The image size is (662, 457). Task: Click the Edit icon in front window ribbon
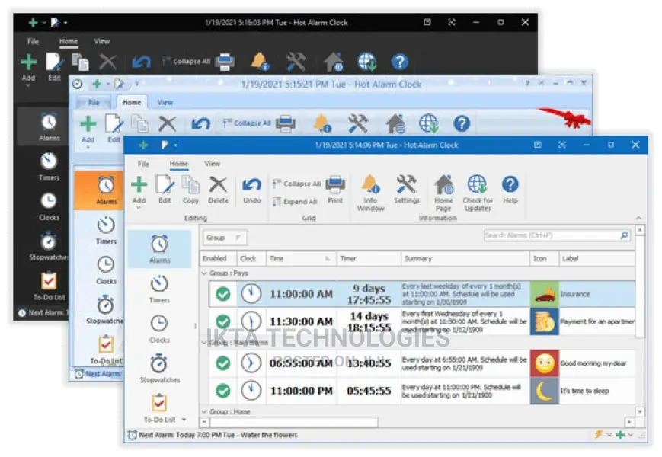click(165, 185)
